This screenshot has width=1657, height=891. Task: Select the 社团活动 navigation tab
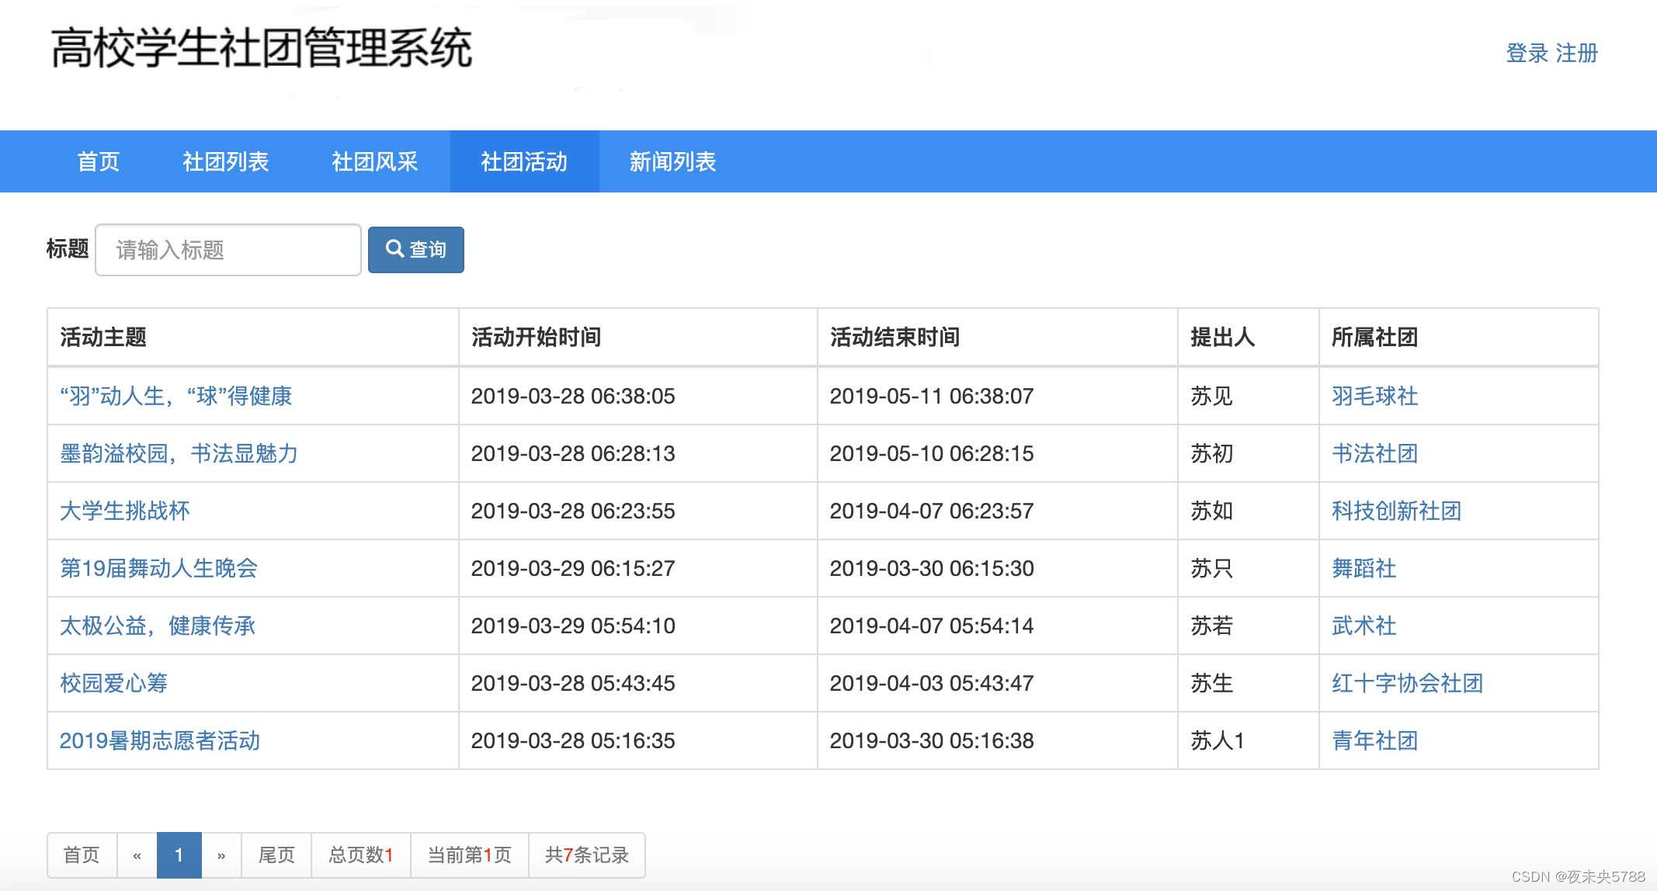[524, 161]
